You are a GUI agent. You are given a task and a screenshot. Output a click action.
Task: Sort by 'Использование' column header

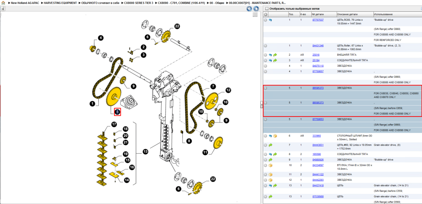pyautogui.click(x=397, y=14)
